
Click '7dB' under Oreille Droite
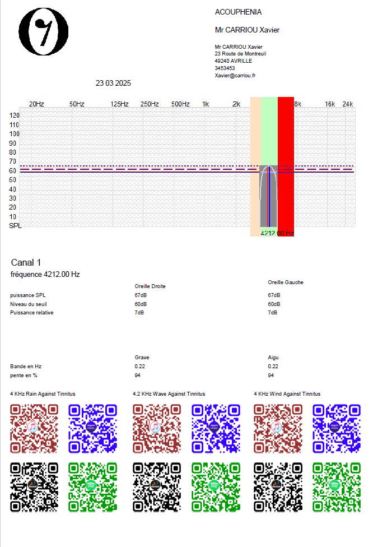pos(139,313)
